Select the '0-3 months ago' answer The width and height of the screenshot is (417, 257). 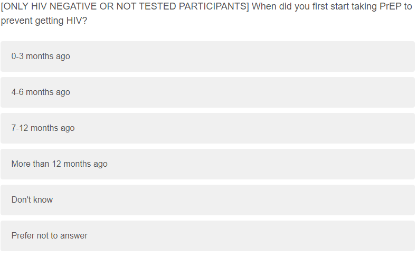coord(207,56)
